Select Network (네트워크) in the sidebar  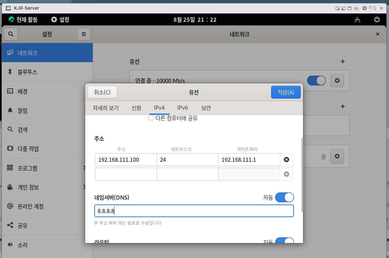pos(47,53)
